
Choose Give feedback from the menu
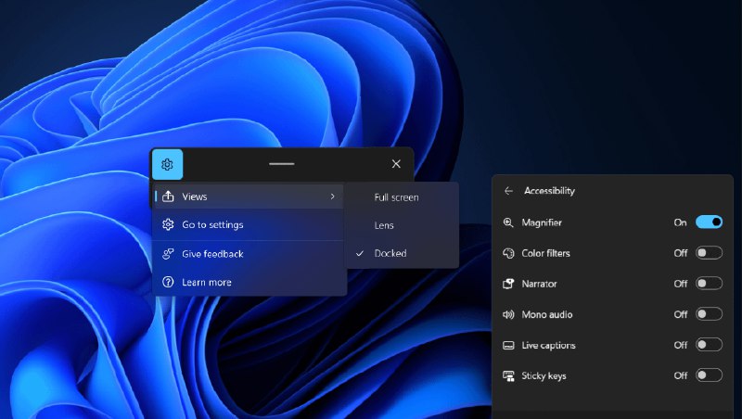pyautogui.click(x=249, y=254)
